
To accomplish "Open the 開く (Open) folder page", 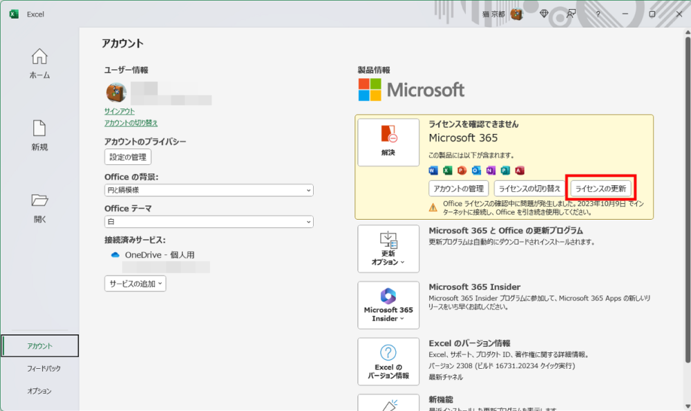I will click(39, 208).
